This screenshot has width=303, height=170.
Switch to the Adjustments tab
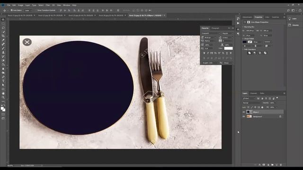247,17
